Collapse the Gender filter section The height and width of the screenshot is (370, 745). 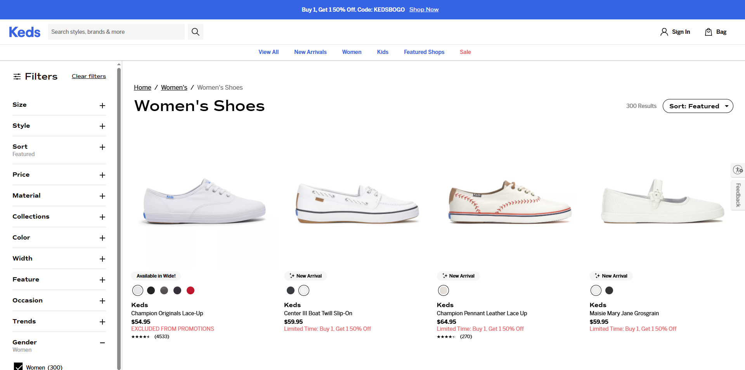point(102,343)
